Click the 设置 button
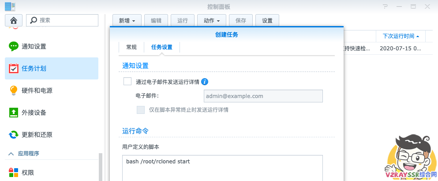The image size is (438, 181). [x=267, y=20]
